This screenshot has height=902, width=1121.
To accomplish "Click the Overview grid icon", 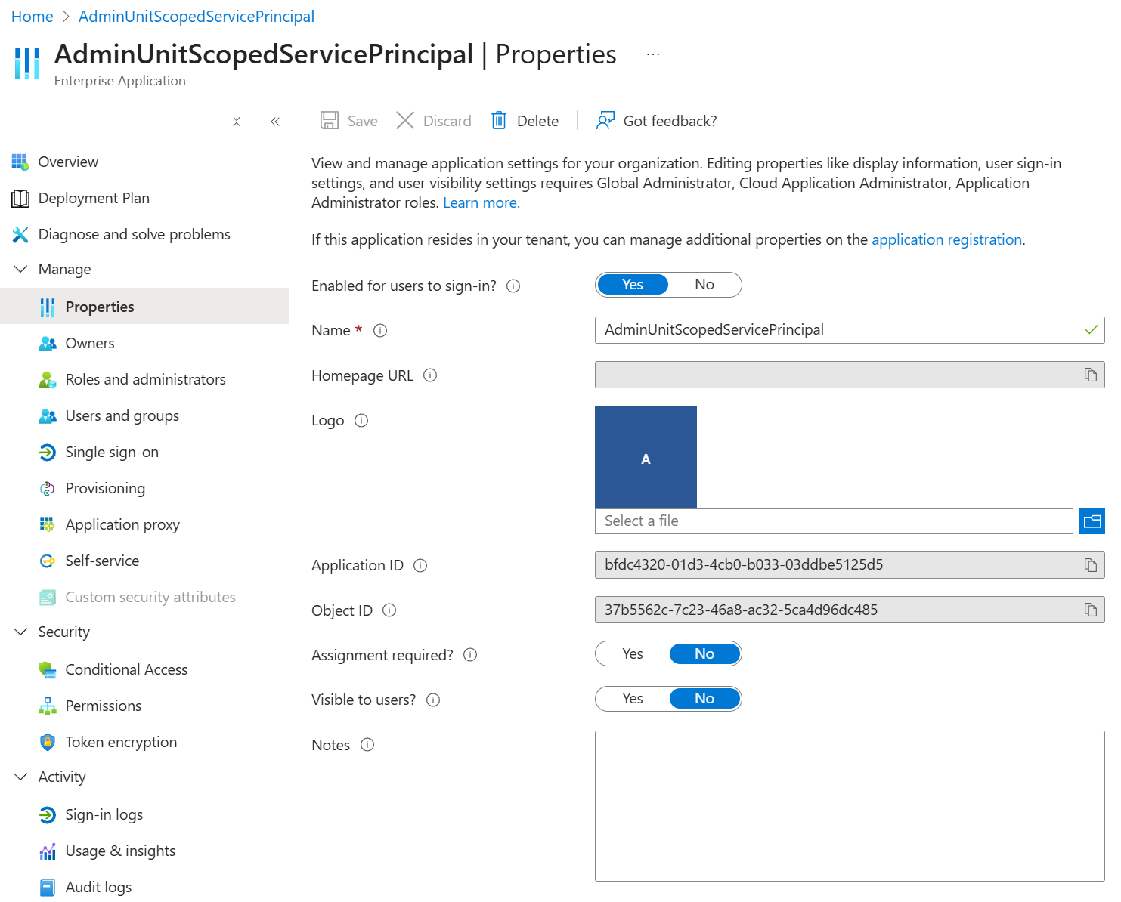I will pyautogui.click(x=20, y=162).
